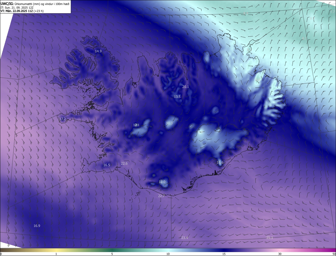Image resolution: width=336 pixels, height=256 pixels.
Task: Click the 12.0 value in south Iceland
Action: pyautogui.click(x=162, y=182)
